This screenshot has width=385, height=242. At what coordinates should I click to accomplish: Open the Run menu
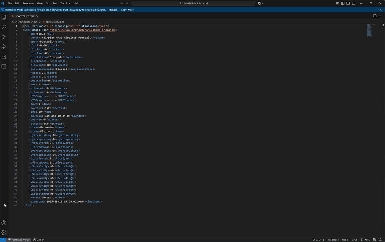click(55, 3)
